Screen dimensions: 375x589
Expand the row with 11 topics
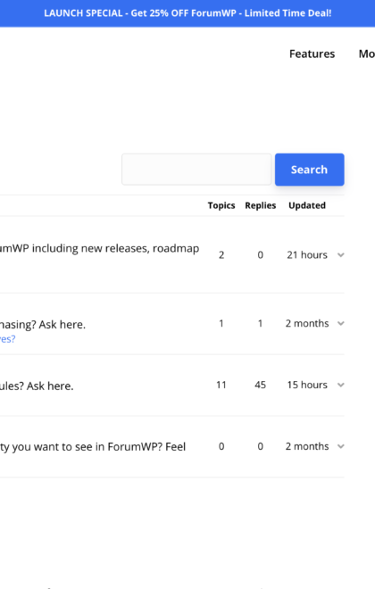341,385
